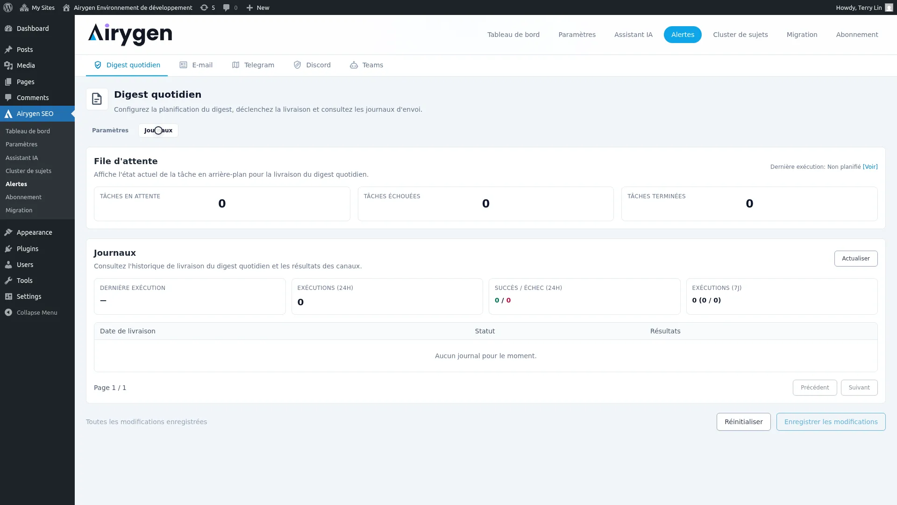Open the Teams alerts tab
The image size is (897, 505).
[366, 65]
